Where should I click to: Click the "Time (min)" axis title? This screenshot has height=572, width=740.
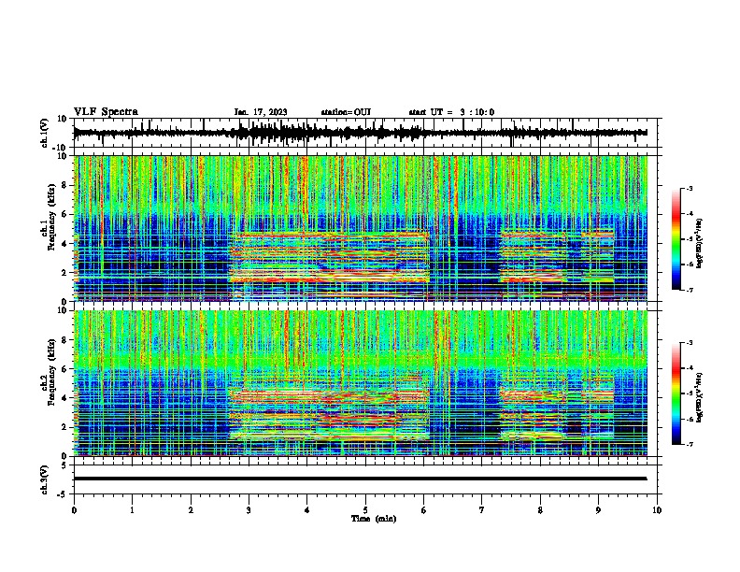coord(374,519)
